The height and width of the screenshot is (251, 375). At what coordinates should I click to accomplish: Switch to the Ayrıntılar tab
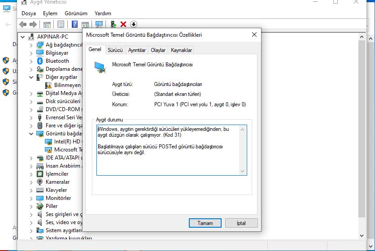coord(137,50)
